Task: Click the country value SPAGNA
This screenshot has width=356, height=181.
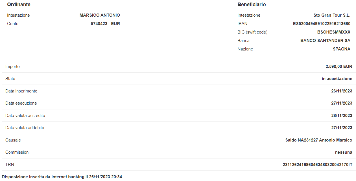Action: (x=342, y=49)
